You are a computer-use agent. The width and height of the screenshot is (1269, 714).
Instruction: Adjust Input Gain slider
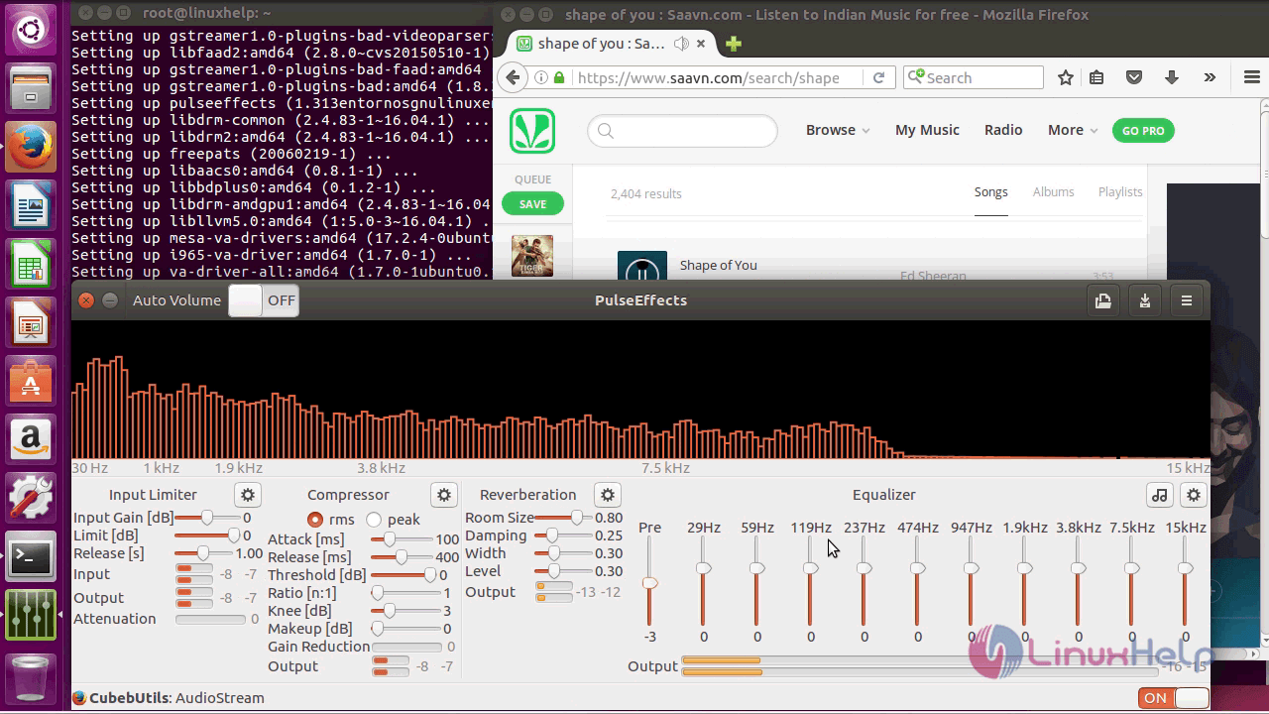pyautogui.click(x=207, y=518)
